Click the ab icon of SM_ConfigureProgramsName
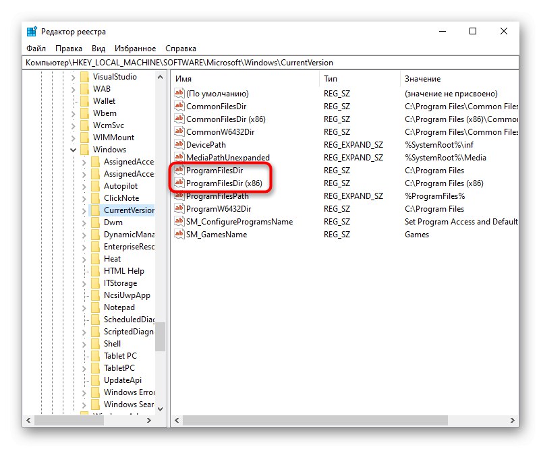The height and width of the screenshot is (449, 541). tap(179, 221)
